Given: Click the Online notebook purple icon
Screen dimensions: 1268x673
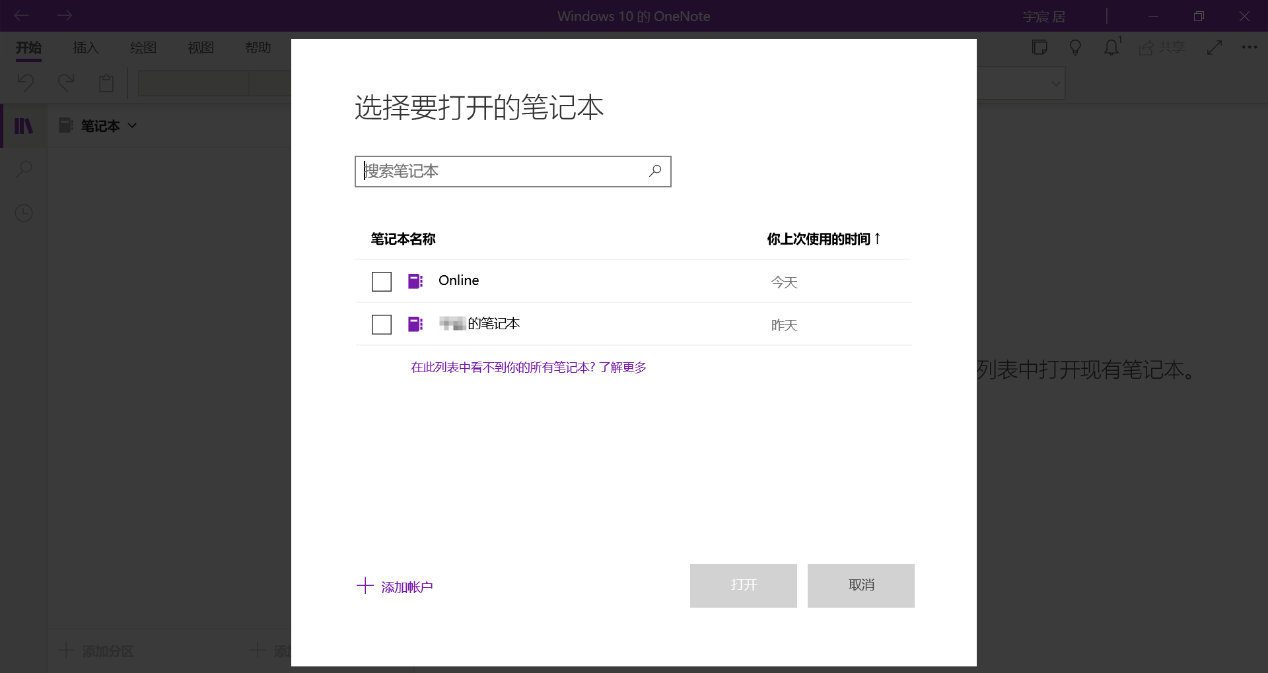Looking at the screenshot, I should click(x=415, y=281).
